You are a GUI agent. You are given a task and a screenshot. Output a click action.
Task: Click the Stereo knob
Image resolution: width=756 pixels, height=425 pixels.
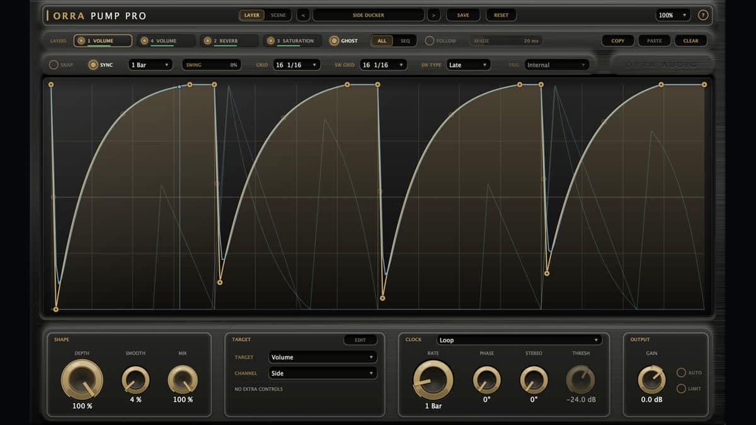(x=534, y=380)
